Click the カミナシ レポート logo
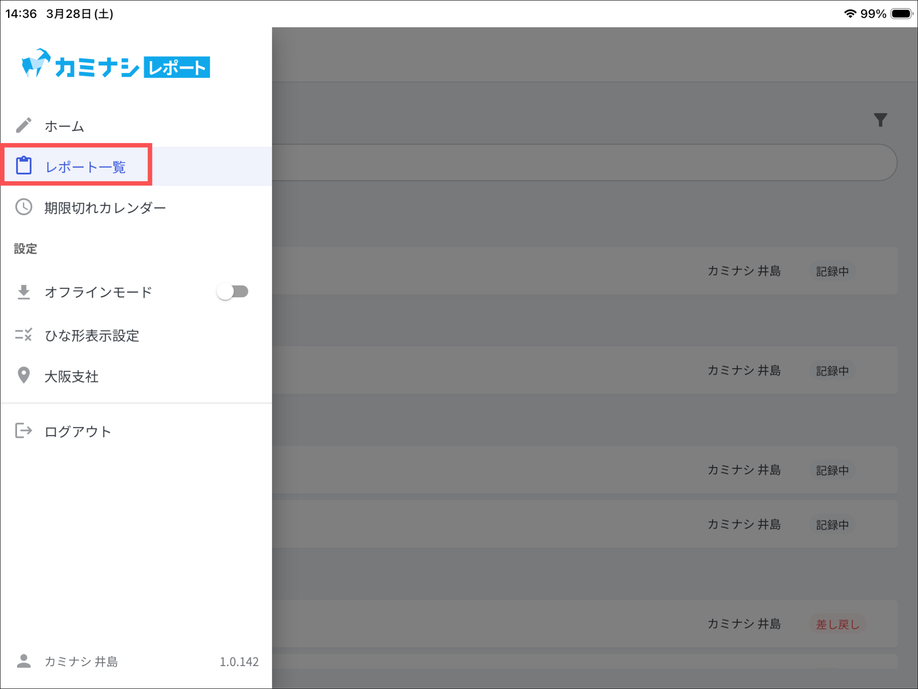 tap(116, 65)
